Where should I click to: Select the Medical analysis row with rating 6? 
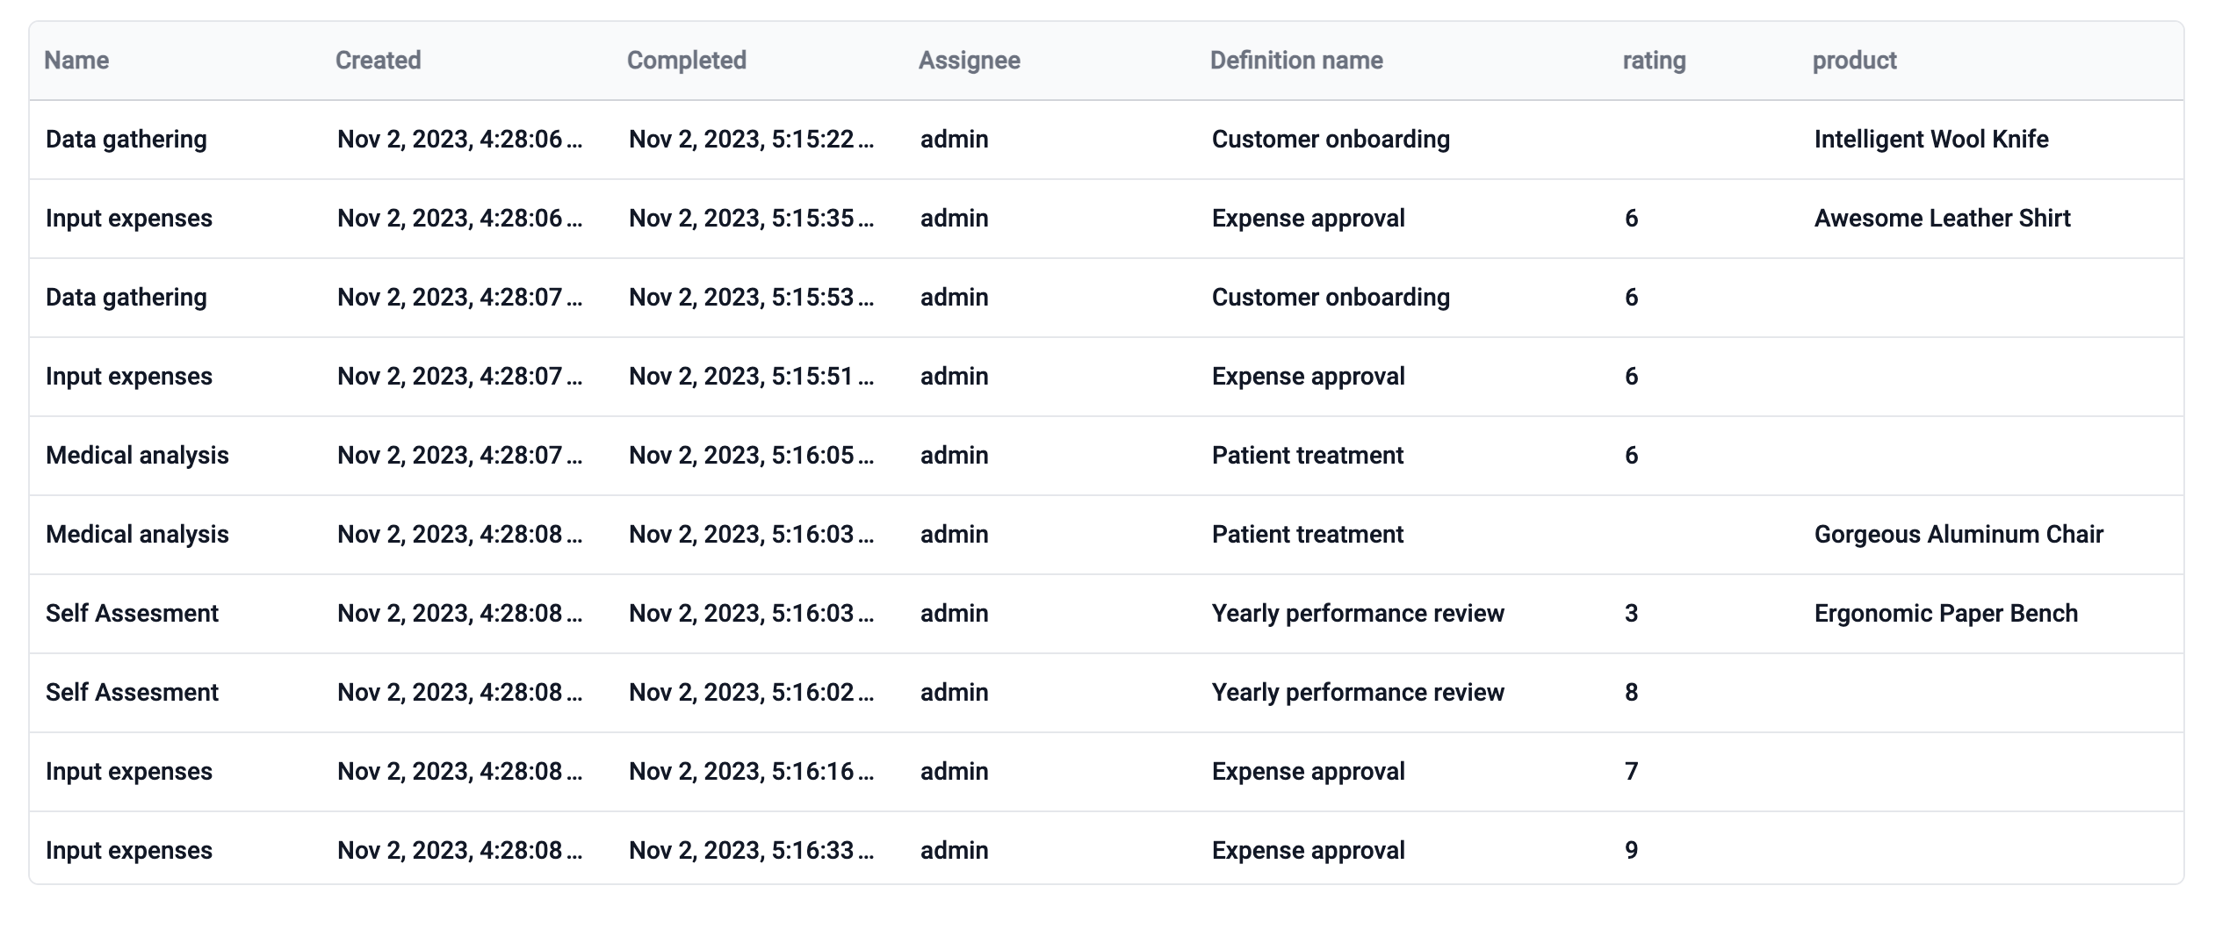click(138, 455)
